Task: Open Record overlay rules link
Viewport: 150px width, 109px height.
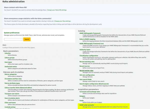Action: tap(86, 71)
